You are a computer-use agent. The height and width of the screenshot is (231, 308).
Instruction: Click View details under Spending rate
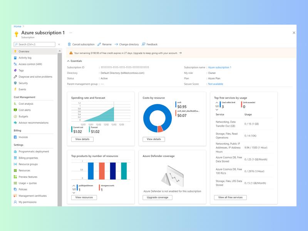82,139
